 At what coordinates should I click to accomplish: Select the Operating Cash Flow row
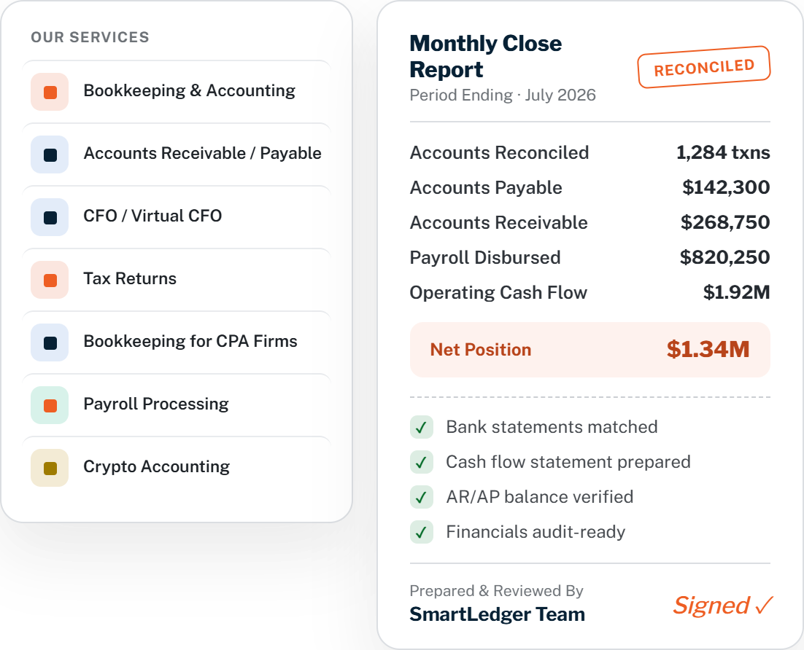tap(590, 292)
